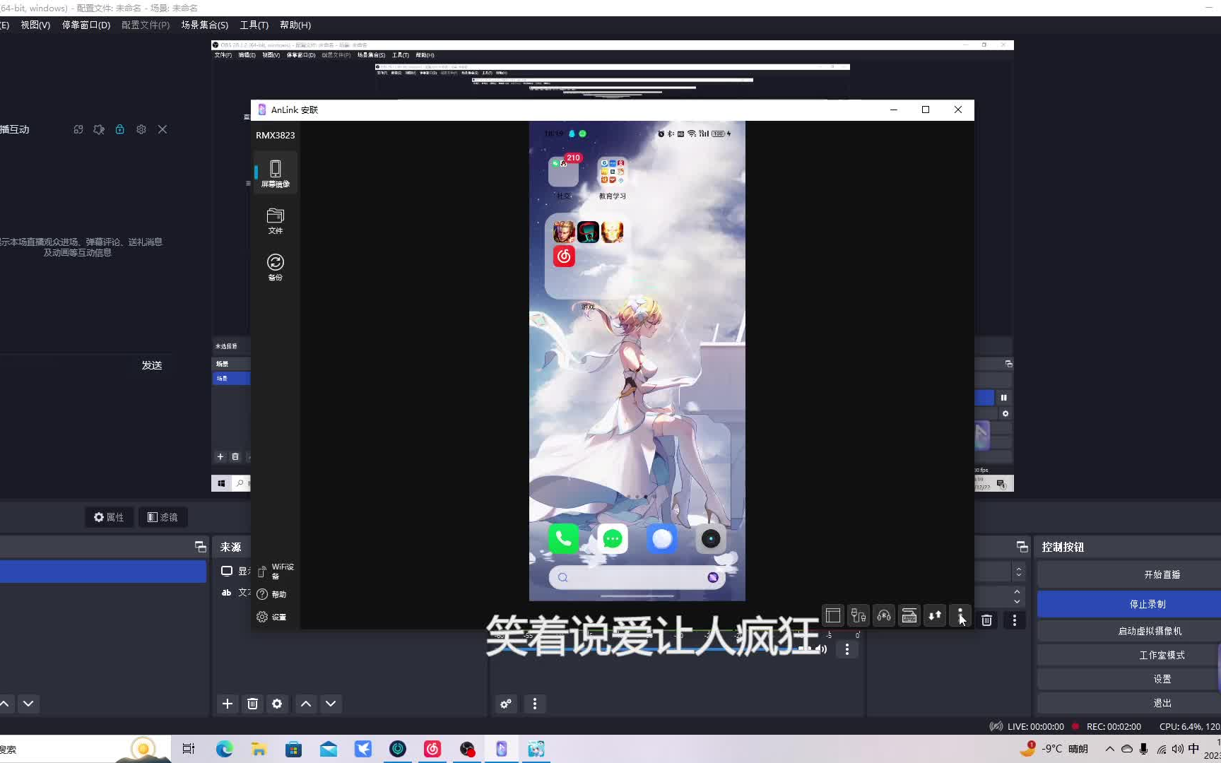
Task: Tap the messages app on mirrored phone
Action: click(613, 539)
